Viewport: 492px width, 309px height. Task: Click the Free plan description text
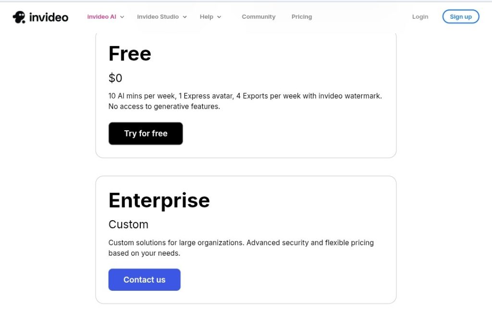pos(245,101)
